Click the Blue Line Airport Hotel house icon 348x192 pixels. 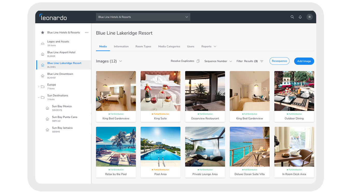(x=43, y=54)
